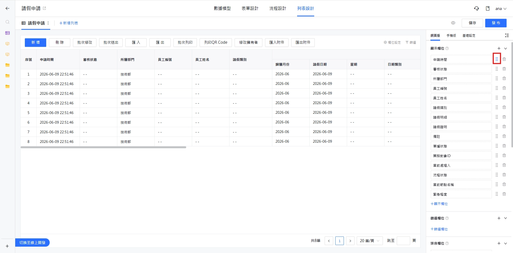Click the right panel vertical scrollbar
513x253 pixels.
pyautogui.click(x=512, y=94)
